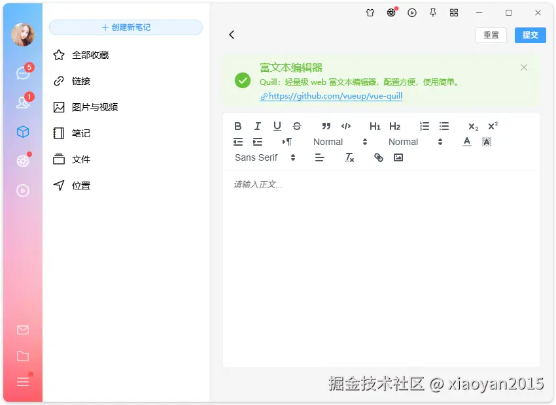Apply Heading 1 style

(375, 126)
